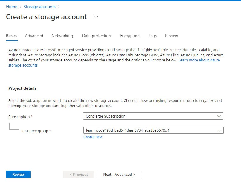Open the Tags tab
This screenshot has width=241, height=182.
coord(153,36)
